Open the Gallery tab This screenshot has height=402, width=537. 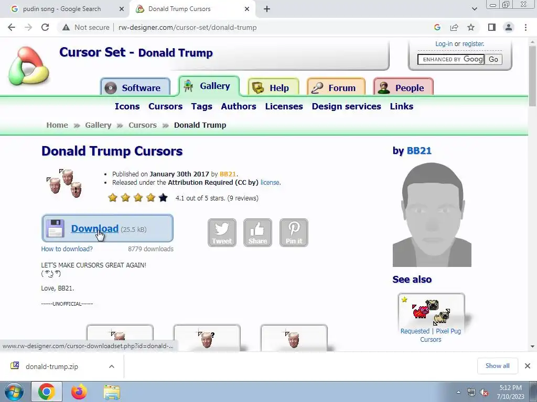(x=209, y=86)
